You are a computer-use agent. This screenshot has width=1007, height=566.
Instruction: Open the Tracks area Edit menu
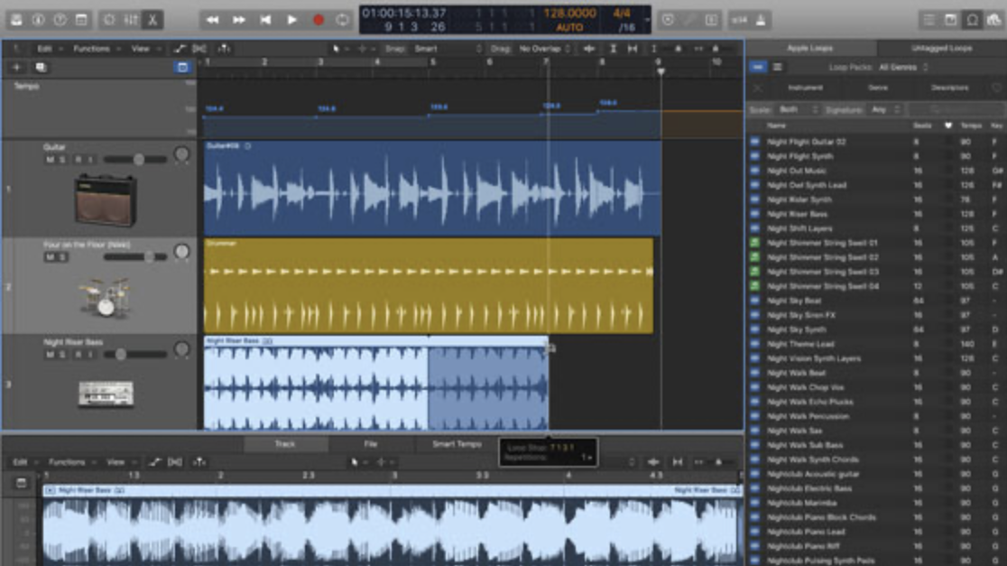(47, 49)
